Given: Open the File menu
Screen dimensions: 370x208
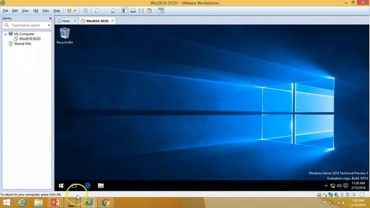Looking at the screenshot, I should (5, 11).
